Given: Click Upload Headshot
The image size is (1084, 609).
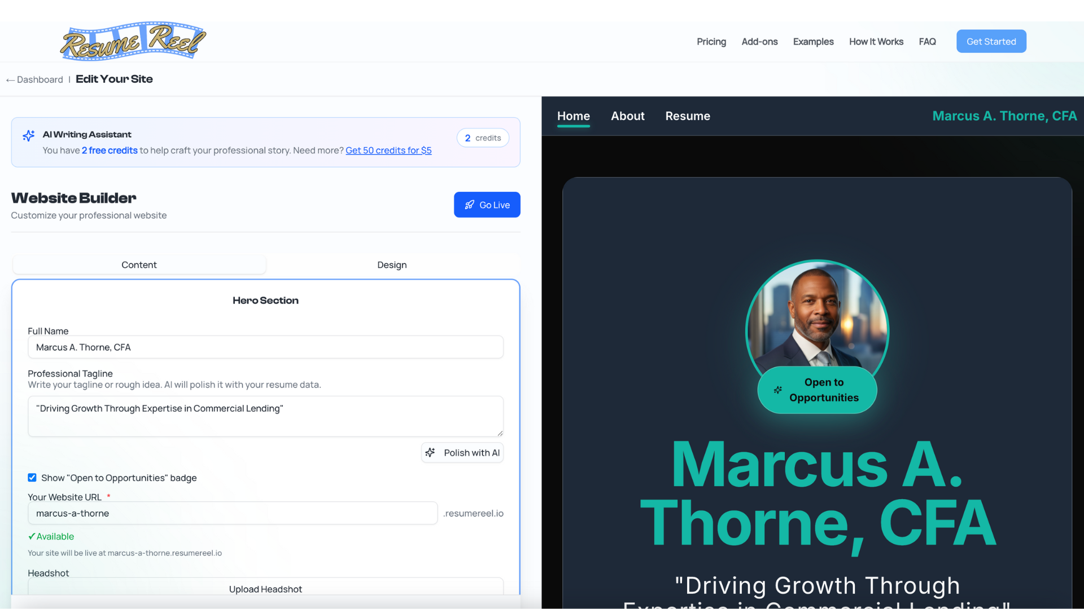Looking at the screenshot, I should [x=265, y=589].
